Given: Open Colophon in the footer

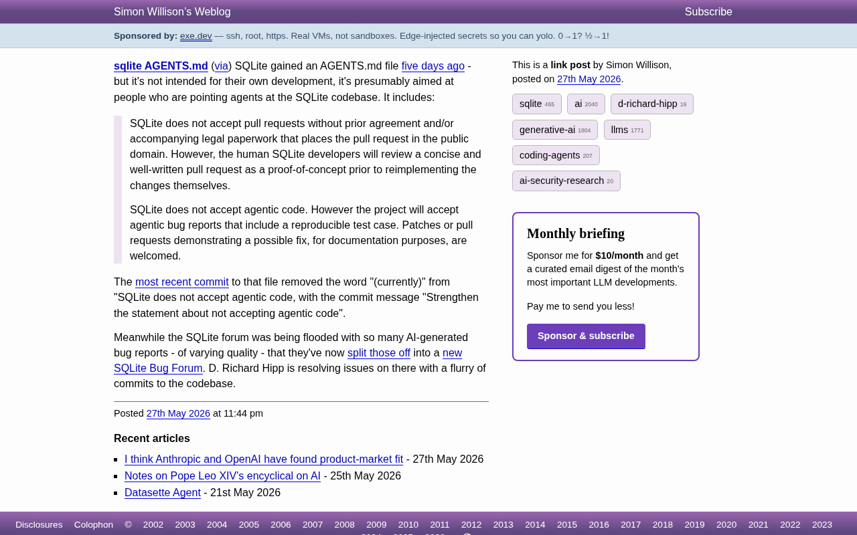Looking at the screenshot, I should [94, 525].
